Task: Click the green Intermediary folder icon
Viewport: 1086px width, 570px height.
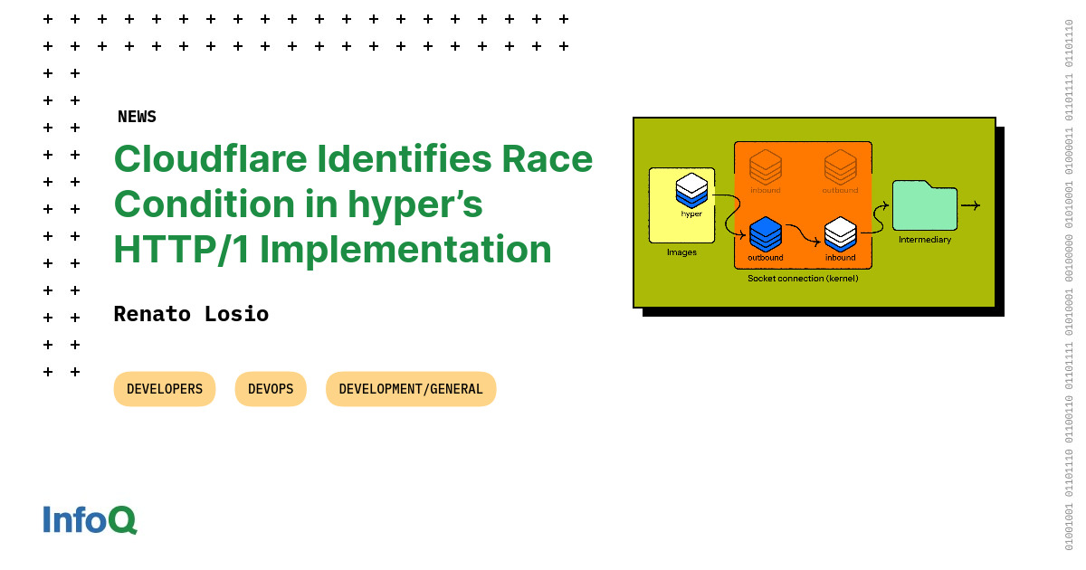Action: point(925,205)
